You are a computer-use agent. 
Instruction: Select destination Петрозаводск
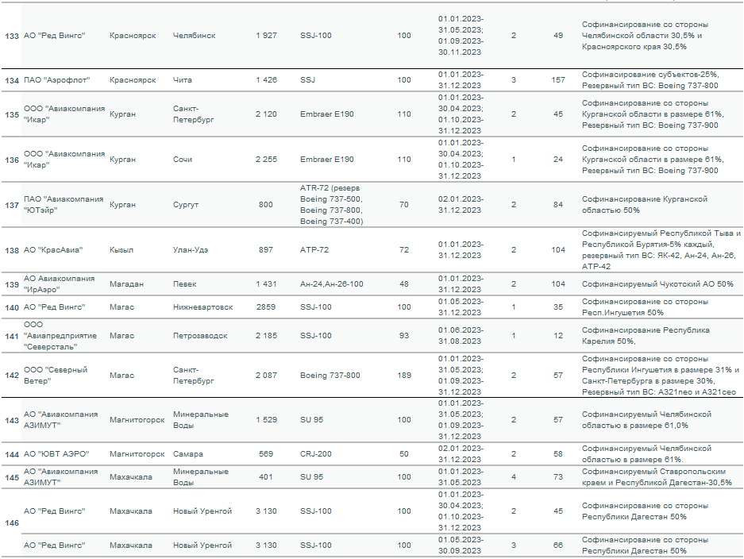tap(200, 336)
